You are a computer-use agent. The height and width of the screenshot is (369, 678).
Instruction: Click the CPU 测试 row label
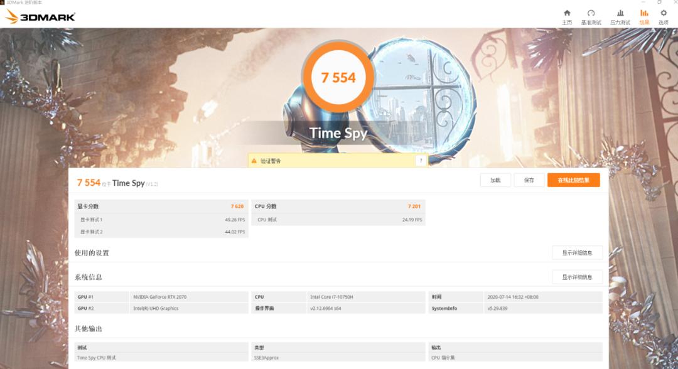(x=267, y=220)
